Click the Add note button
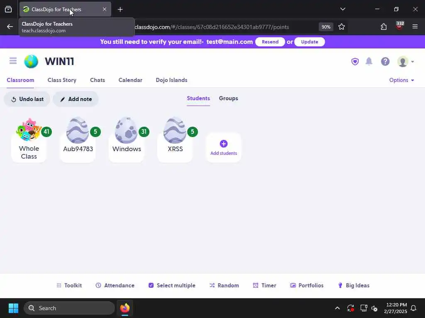 pyautogui.click(x=76, y=99)
